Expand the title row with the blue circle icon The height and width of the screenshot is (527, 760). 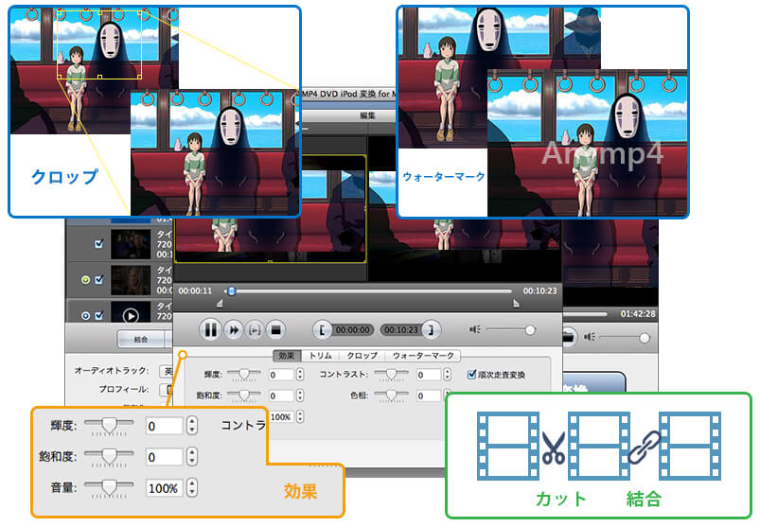click(x=86, y=316)
